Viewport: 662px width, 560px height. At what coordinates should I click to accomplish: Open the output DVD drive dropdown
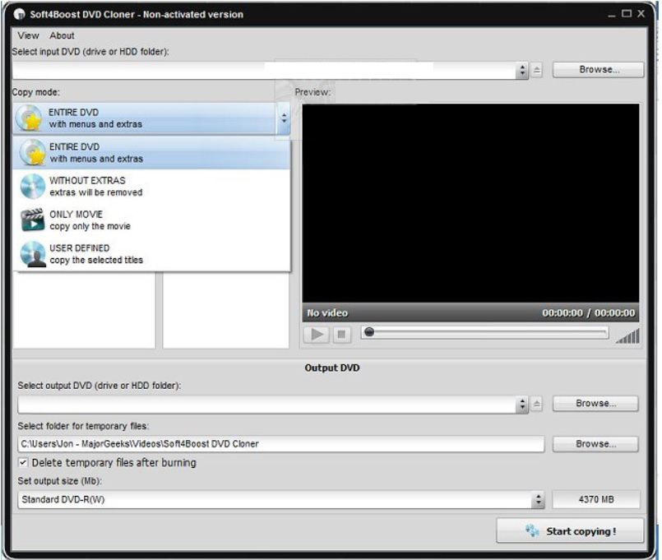pyautogui.click(x=522, y=405)
